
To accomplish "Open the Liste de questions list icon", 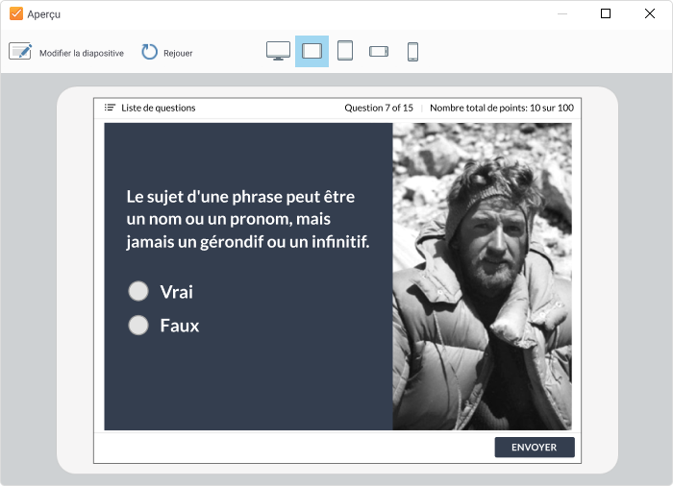I will (110, 108).
